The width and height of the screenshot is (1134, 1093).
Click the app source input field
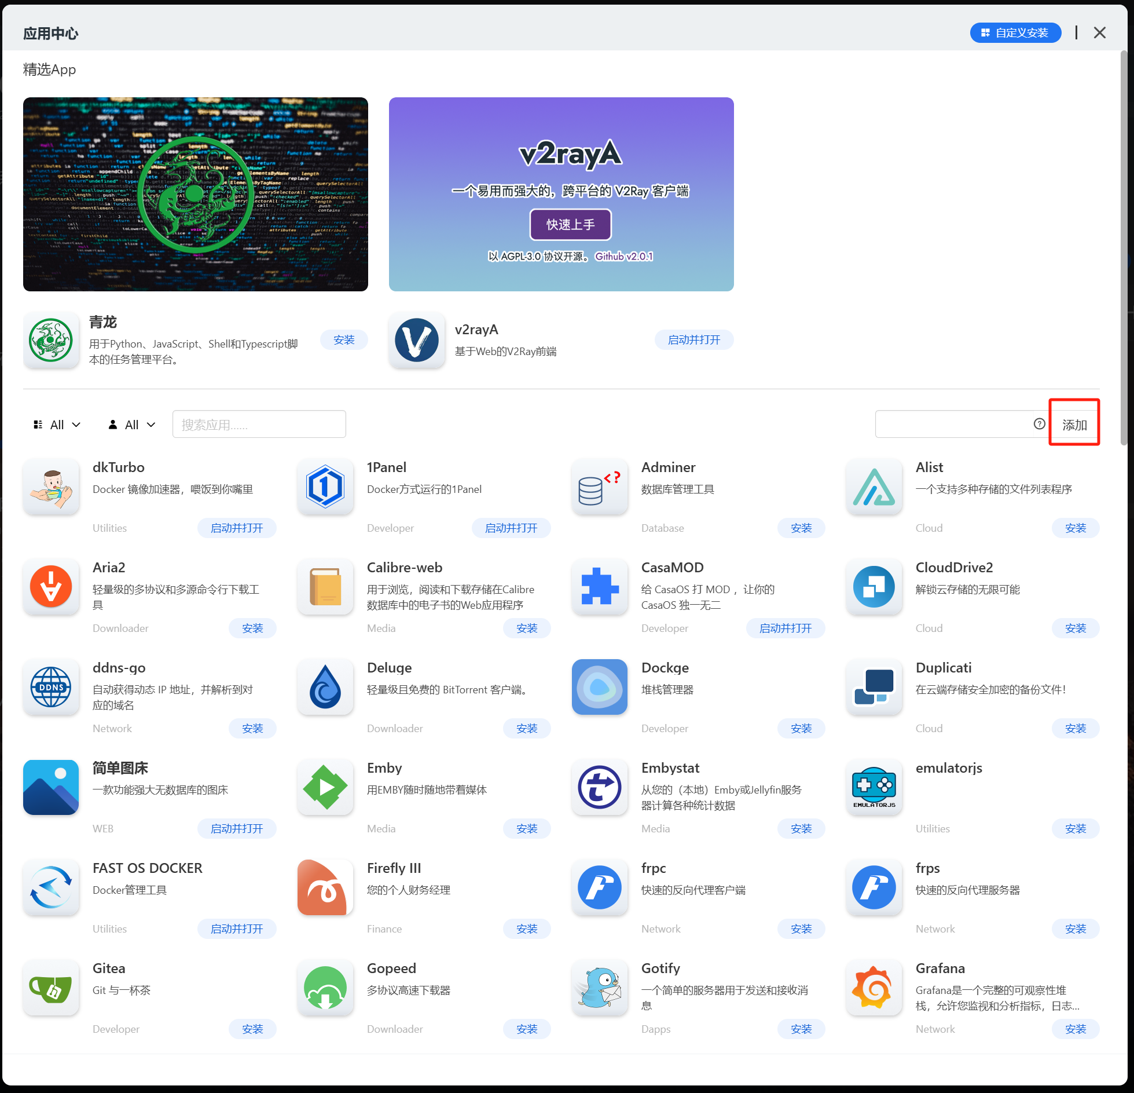coord(953,424)
